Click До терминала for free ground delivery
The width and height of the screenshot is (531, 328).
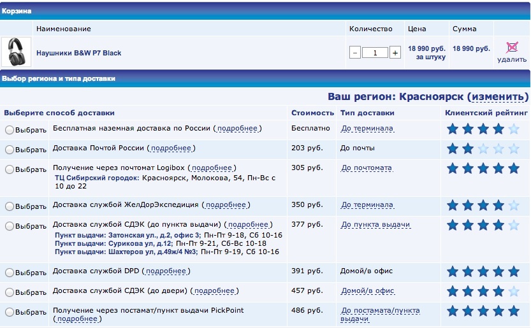(367, 128)
